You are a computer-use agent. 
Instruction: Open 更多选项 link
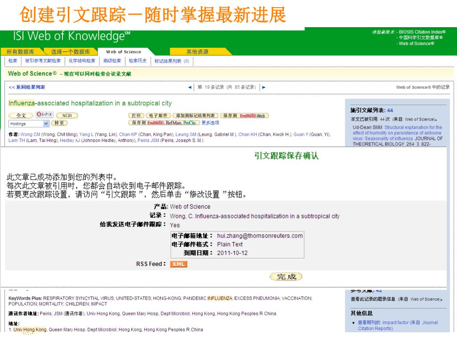point(210,123)
